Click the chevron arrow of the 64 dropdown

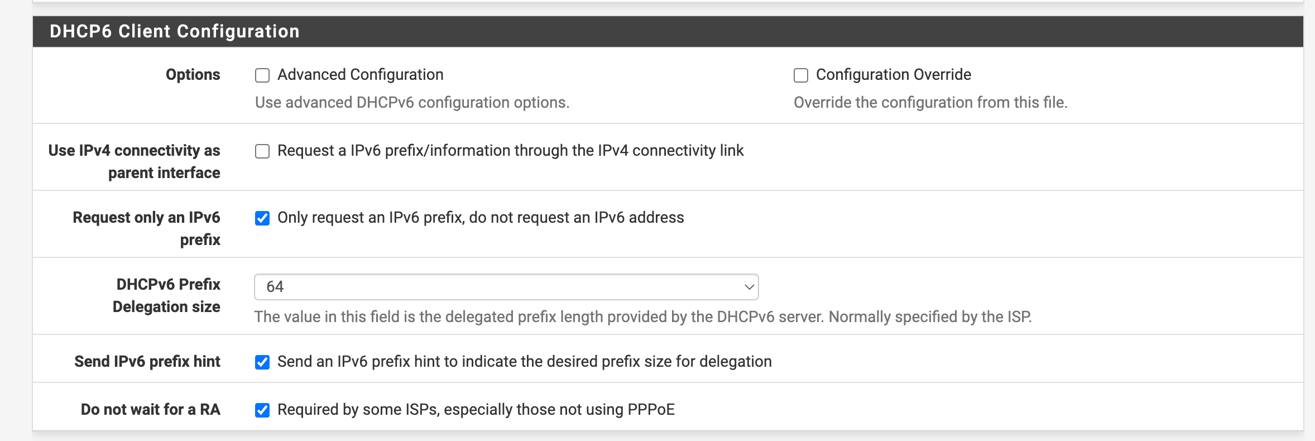click(749, 287)
